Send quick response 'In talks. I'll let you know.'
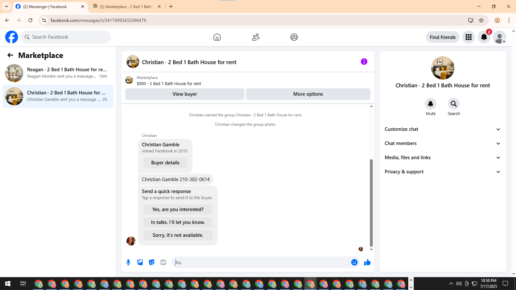 point(178,222)
